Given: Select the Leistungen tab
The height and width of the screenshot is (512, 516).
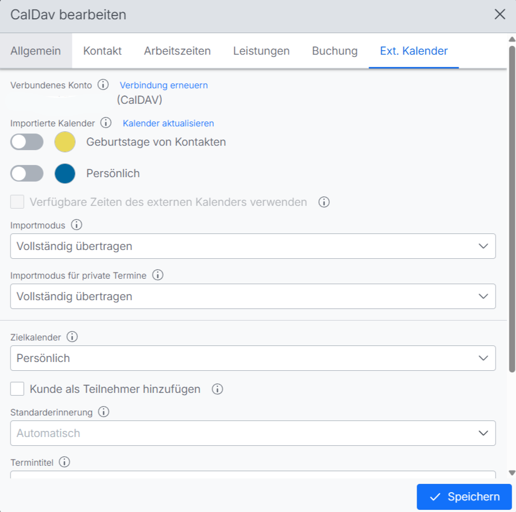Looking at the screenshot, I should (x=261, y=51).
